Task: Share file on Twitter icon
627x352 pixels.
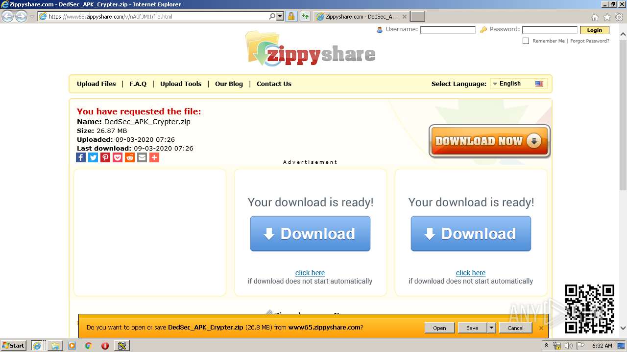Action: [x=93, y=157]
